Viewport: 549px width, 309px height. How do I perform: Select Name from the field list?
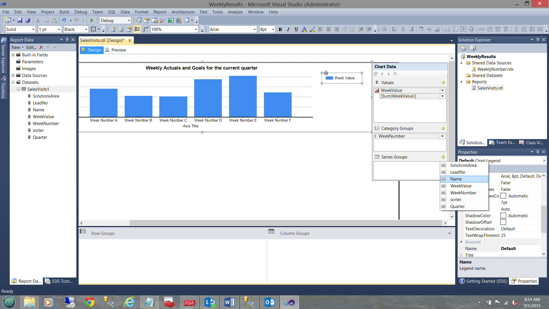tap(456, 179)
